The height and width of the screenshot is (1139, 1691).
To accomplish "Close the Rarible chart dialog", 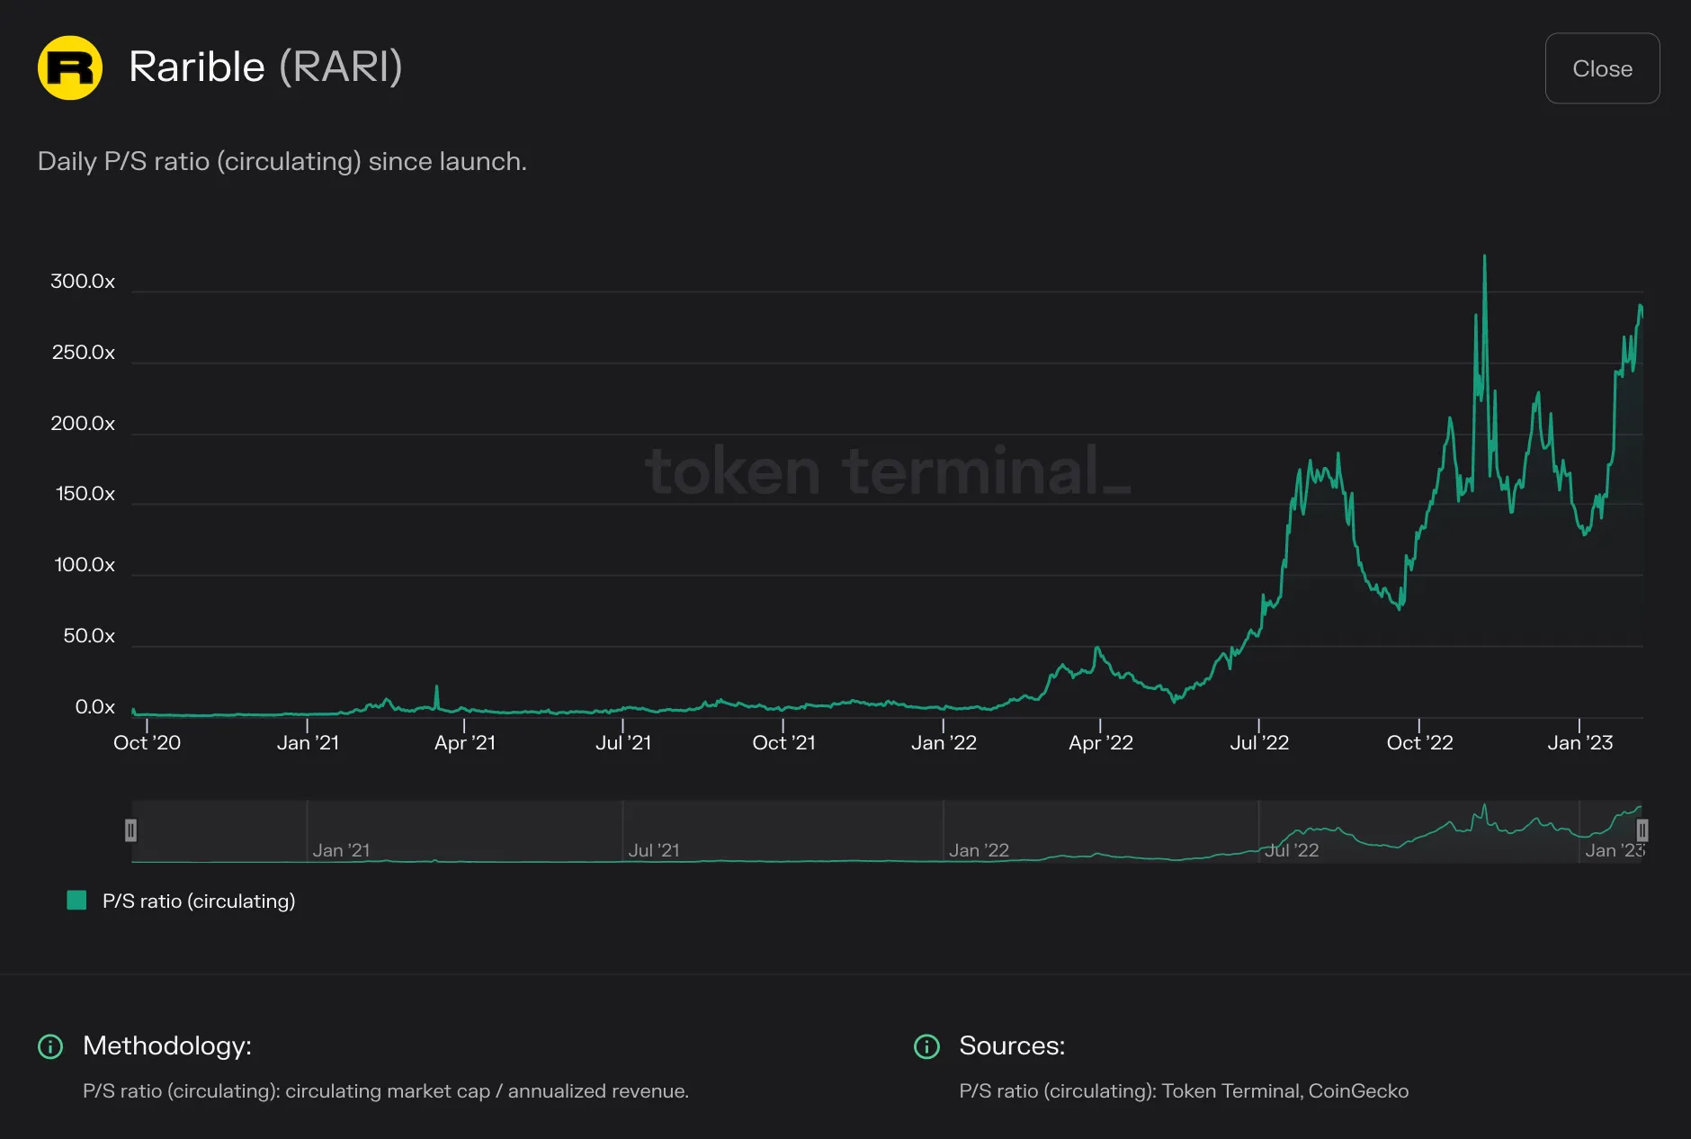I will (1602, 68).
